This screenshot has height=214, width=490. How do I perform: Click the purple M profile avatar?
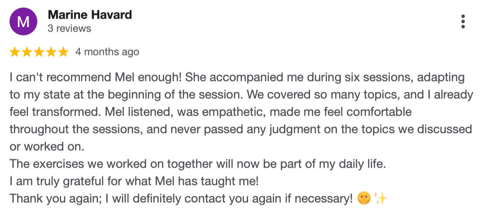tap(23, 22)
